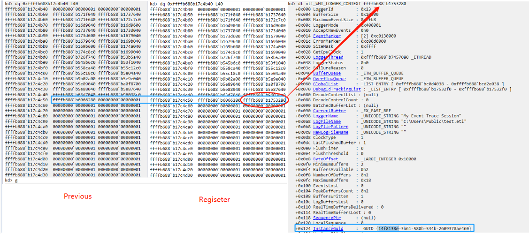
Task: Open the NewLogFileName link
Action: [330, 132]
